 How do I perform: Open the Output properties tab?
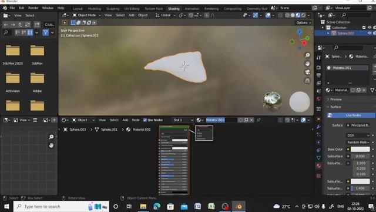pos(318,75)
